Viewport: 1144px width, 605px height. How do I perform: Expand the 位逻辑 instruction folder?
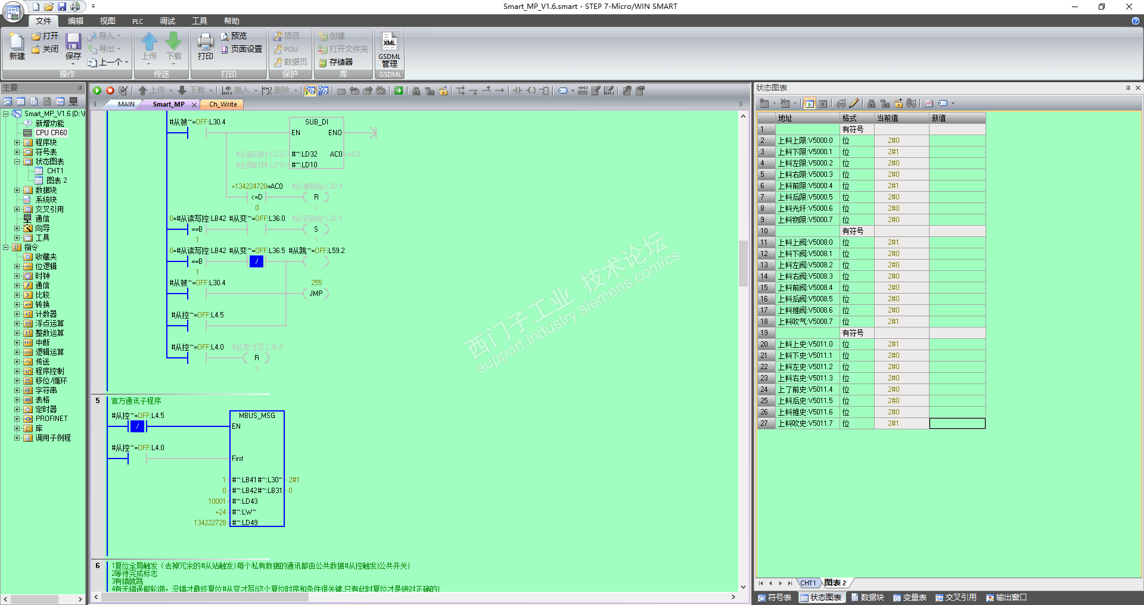[x=17, y=266]
